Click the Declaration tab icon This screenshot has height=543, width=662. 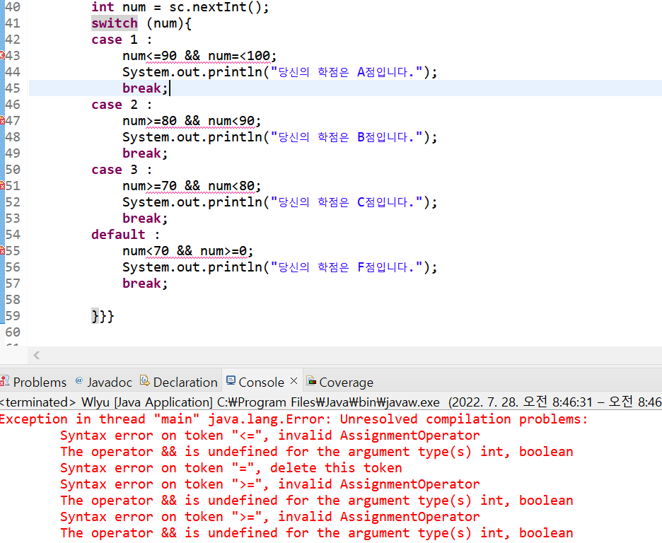point(145,380)
